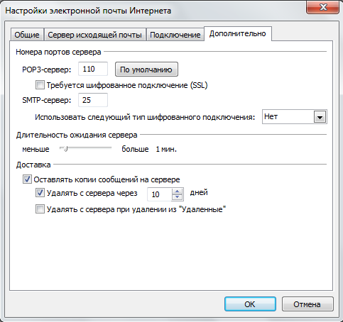
Task: Go to the 'Подключение' tab
Action: (175, 35)
